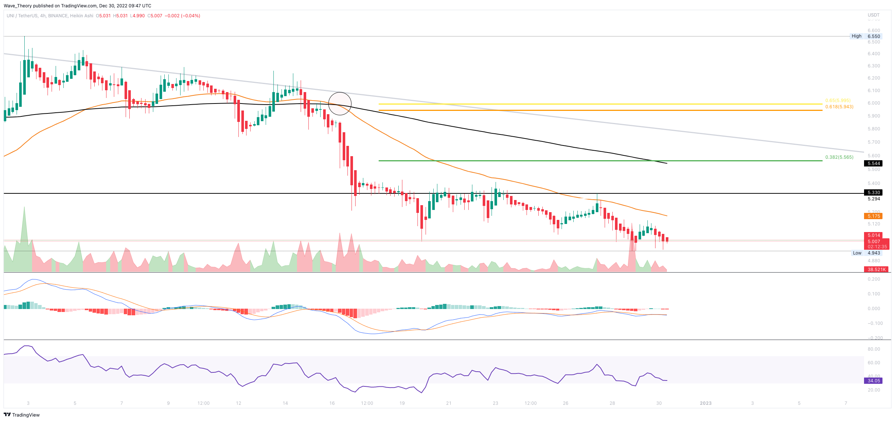The height and width of the screenshot is (421, 895).
Task: Select the orange 5.175 moving average label
Action: (x=873, y=216)
